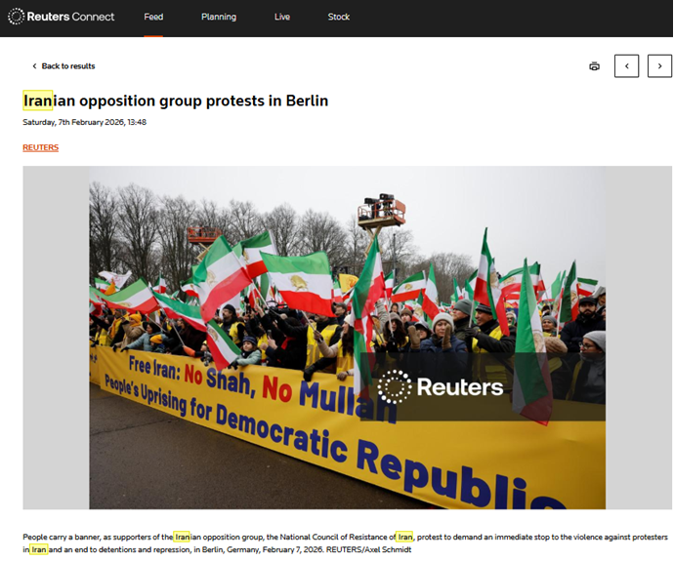This screenshot has width=674, height=561.
Task: Click the highlighted Iran in the headline
Action: (x=38, y=100)
